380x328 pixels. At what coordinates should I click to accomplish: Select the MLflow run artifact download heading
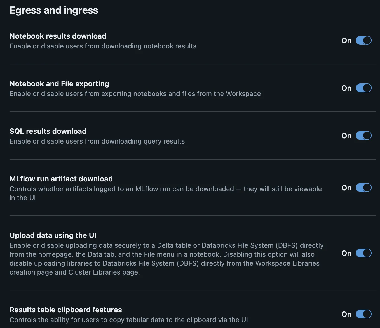(61, 179)
